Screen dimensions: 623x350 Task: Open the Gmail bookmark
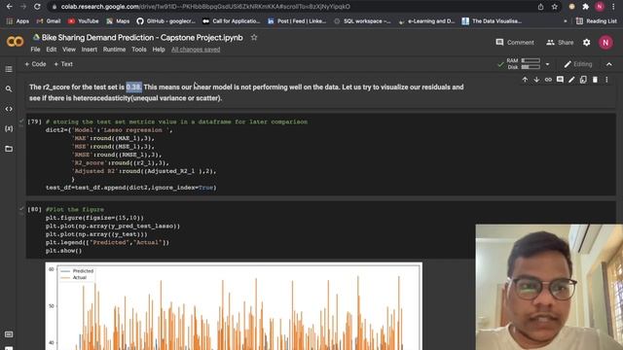[x=49, y=21]
